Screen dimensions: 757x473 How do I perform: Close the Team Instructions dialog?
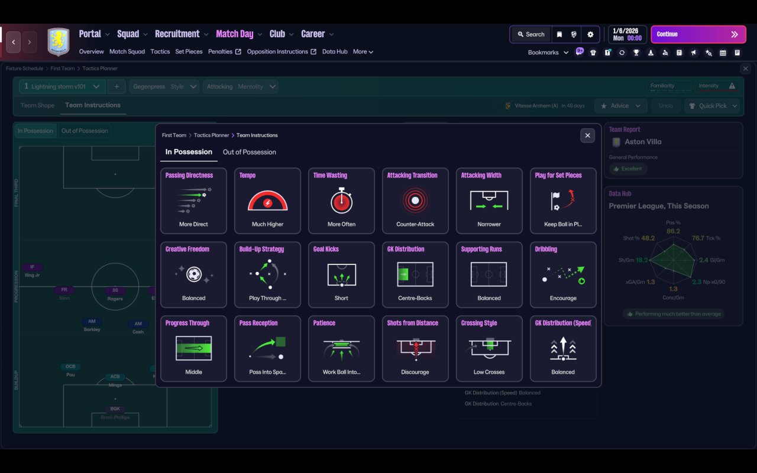point(587,135)
